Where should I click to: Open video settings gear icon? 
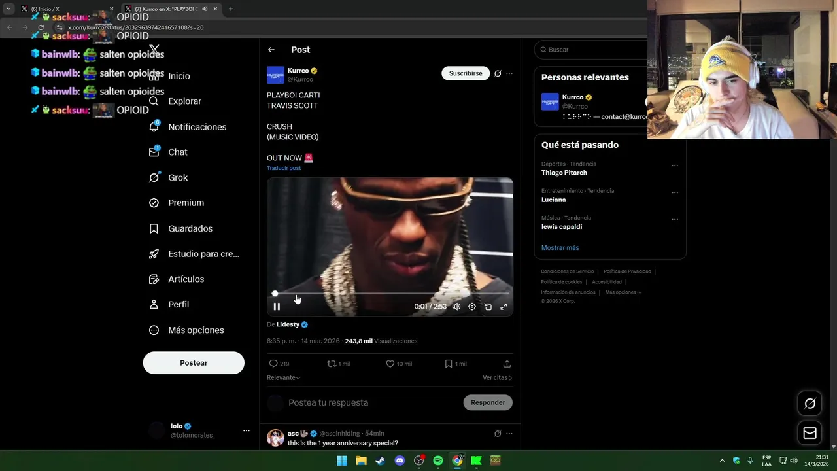(x=472, y=306)
